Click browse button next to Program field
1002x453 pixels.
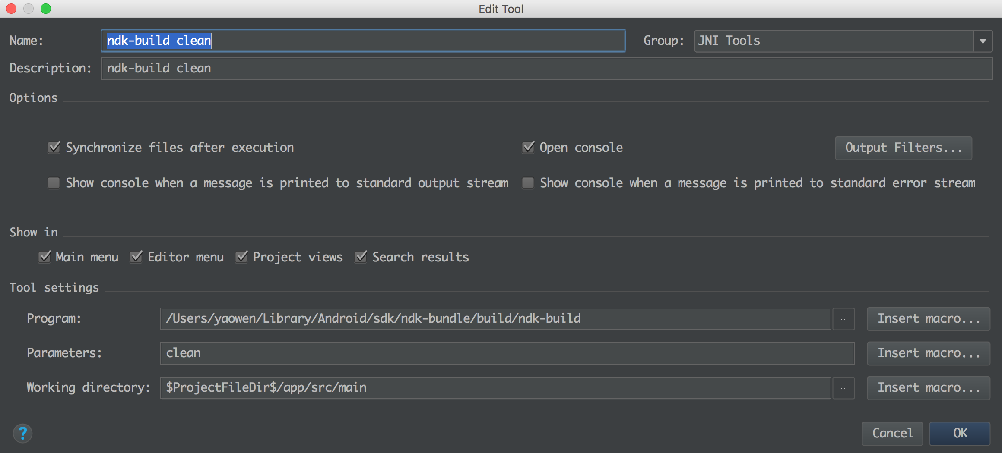pos(844,319)
